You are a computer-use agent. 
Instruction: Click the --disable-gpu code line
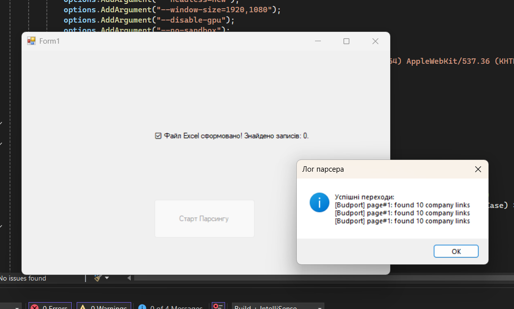(x=149, y=20)
